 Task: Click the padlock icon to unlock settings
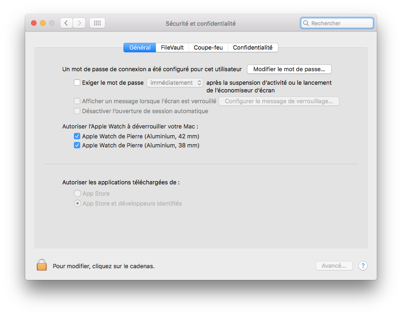pos(42,265)
